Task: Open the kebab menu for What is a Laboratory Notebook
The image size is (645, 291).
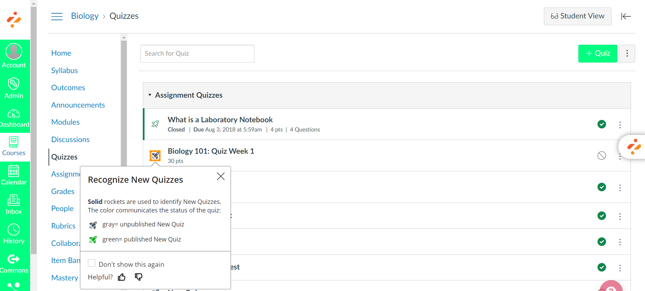Action: (620, 125)
